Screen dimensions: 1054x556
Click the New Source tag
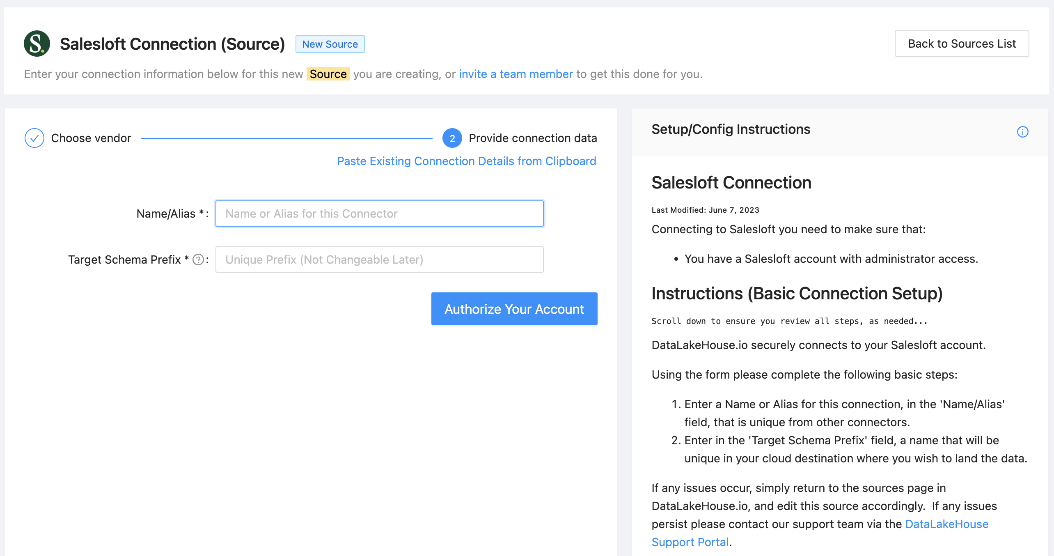coord(330,44)
